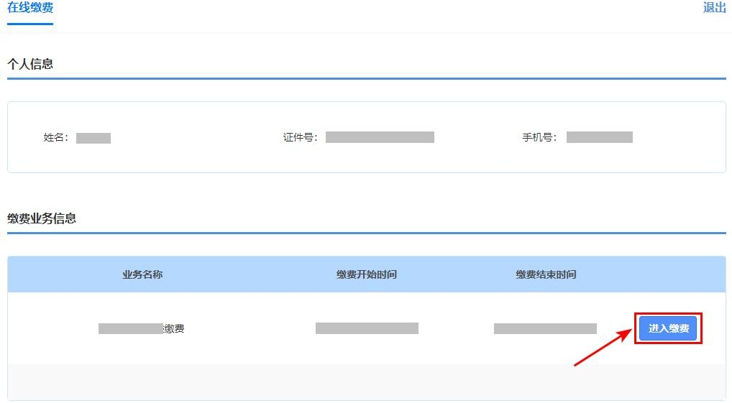This screenshot has height=403, width=732.
Task: Click the 姓名 field label
Action: (x=56, y=138)
